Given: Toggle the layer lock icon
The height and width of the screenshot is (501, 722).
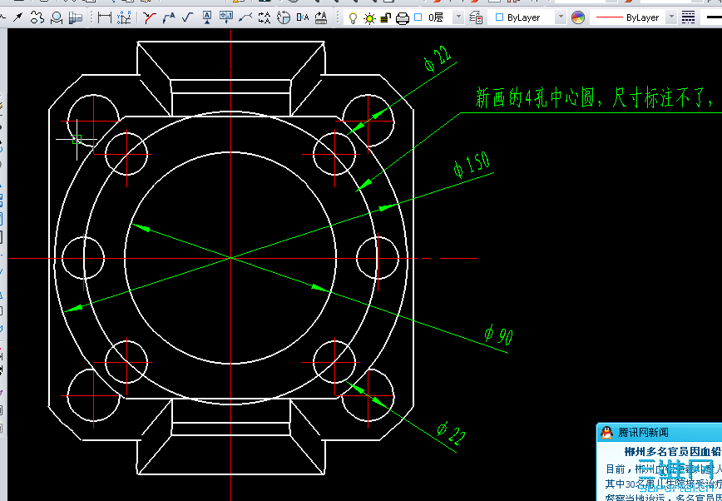Looking at the screenshot, I should point(386,15).
